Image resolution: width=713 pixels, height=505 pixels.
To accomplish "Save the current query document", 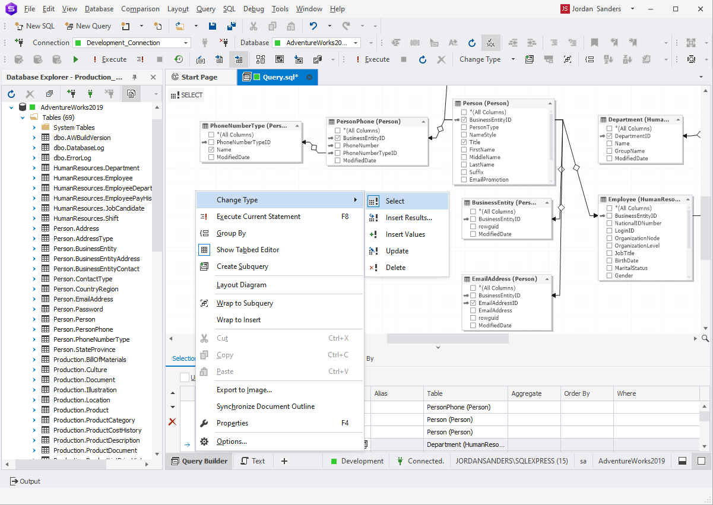I will point(213,26).
